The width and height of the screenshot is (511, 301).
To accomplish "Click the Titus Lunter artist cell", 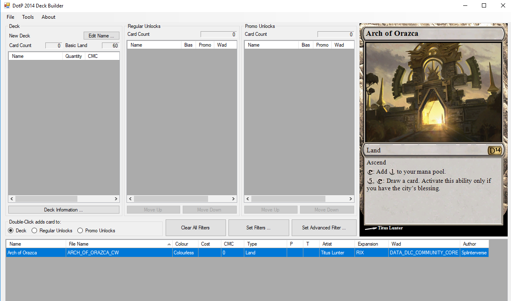I will coord(337,253).
